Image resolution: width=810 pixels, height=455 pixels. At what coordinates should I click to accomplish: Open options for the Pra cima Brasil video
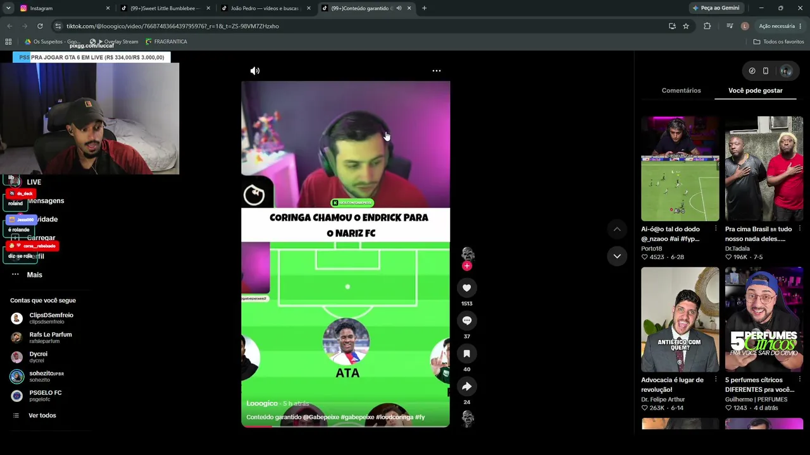coord(800,229)
